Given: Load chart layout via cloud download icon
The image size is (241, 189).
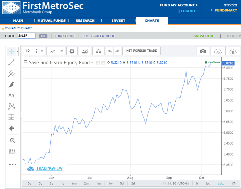Looking at the screenshot, I should click(x=218, y=51).
